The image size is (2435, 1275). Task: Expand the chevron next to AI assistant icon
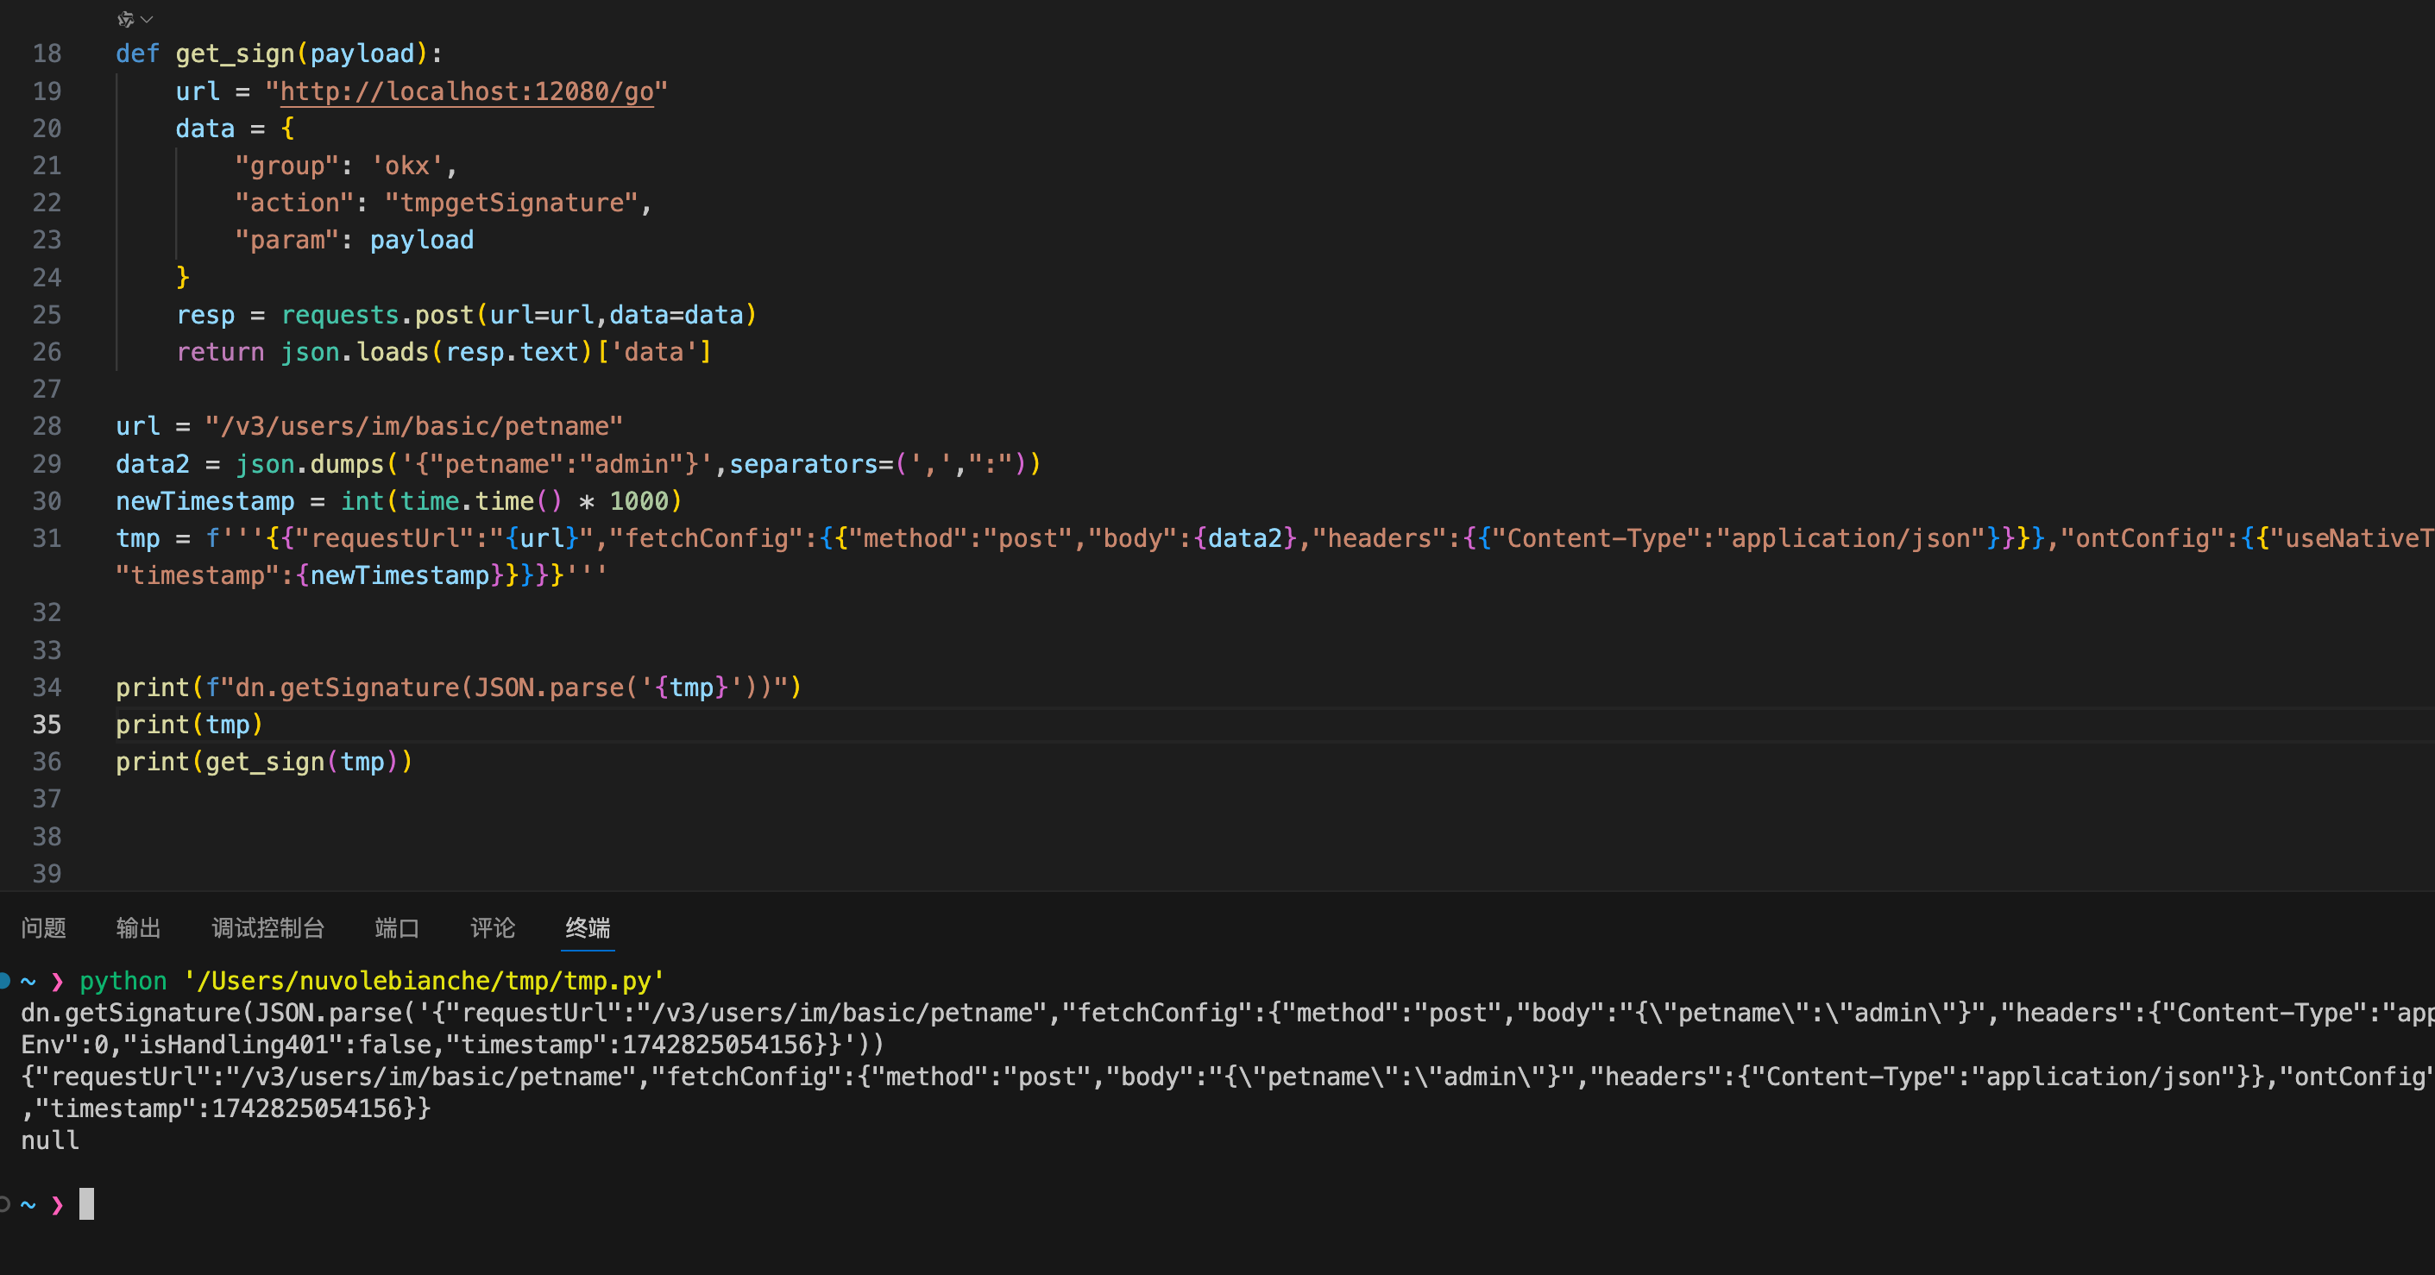pyautogui.click(x=148, y=19)
